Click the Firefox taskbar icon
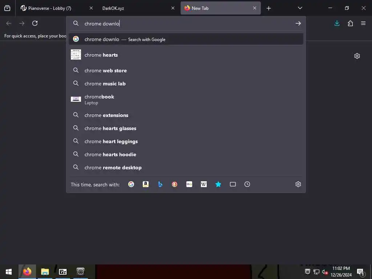 tap(27, 272)
